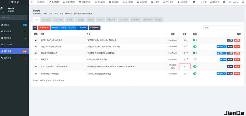Open the upgrade dropdown arrow for 微信支付宝整合插件
Viewport: 246px width, 116px height.
(x=225, y=53)
